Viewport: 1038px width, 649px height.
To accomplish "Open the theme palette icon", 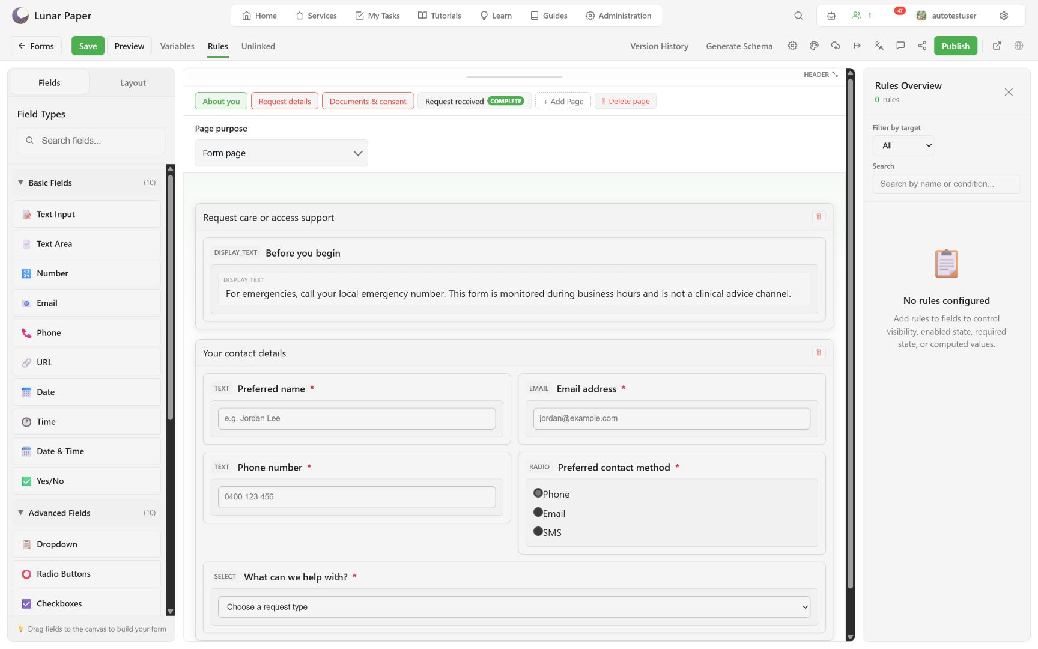I will pos(814,46).
